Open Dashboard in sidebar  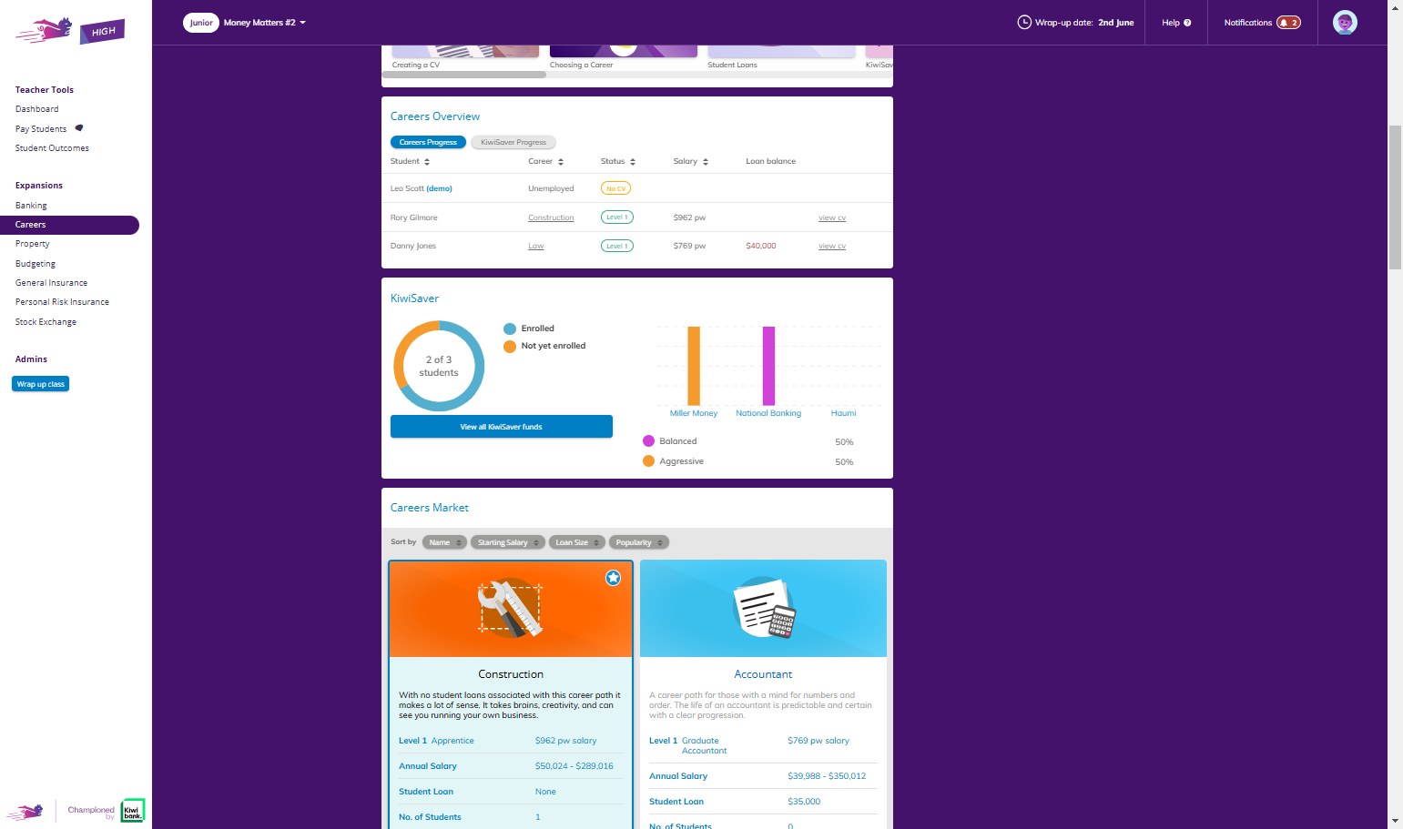tap(37, 109)
